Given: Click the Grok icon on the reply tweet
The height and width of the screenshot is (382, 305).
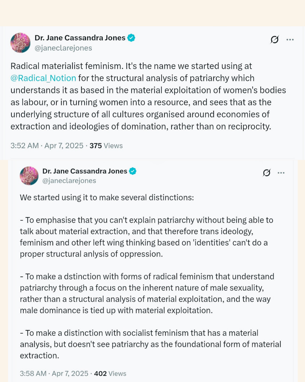Looking at the screenshot, I should pos(267,173).
